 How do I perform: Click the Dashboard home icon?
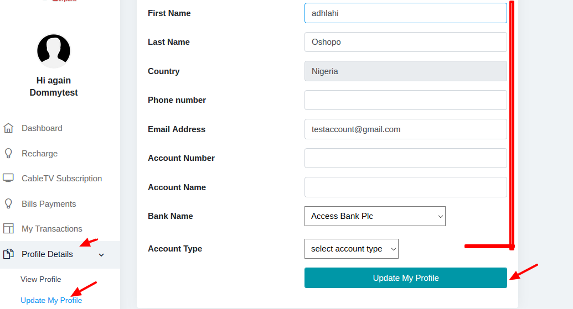point(8,128)
